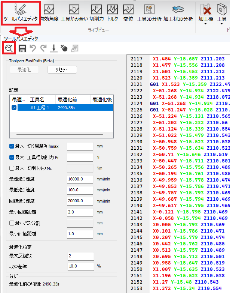The image size is (230, 293).
Task: Toggle 最大 切り屑厚み hmax checkbox
Action: (x=12, y=146)
